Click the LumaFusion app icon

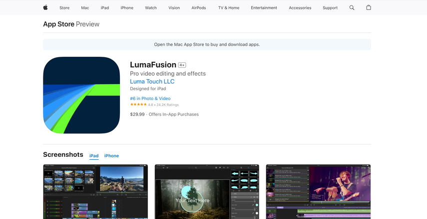pyautogui.click(x=81, y=95)
